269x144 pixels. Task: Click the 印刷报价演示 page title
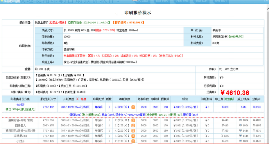[138, 13]
